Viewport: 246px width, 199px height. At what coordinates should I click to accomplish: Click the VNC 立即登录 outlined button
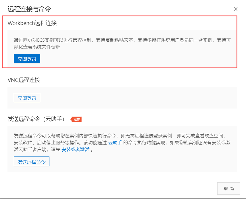[x=27, y=98]
